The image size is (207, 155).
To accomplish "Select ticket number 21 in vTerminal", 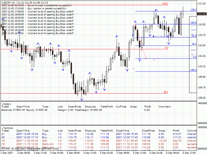I will tap(3, 134).
